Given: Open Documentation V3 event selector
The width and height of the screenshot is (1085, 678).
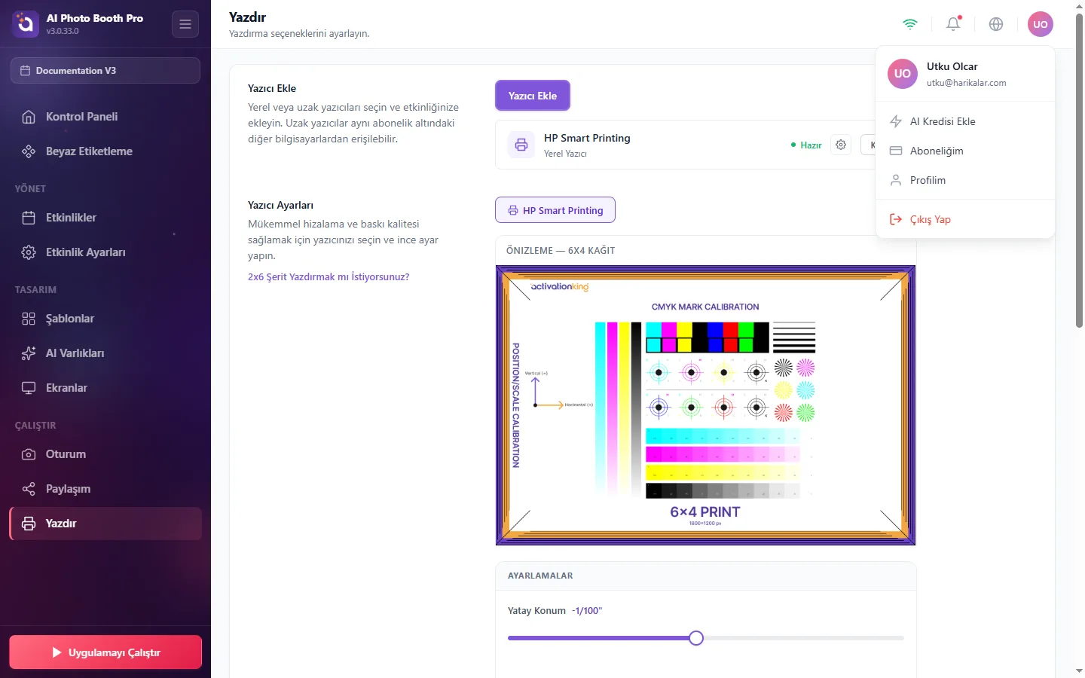Looking at the screenshot, I should tap(105, 71).
